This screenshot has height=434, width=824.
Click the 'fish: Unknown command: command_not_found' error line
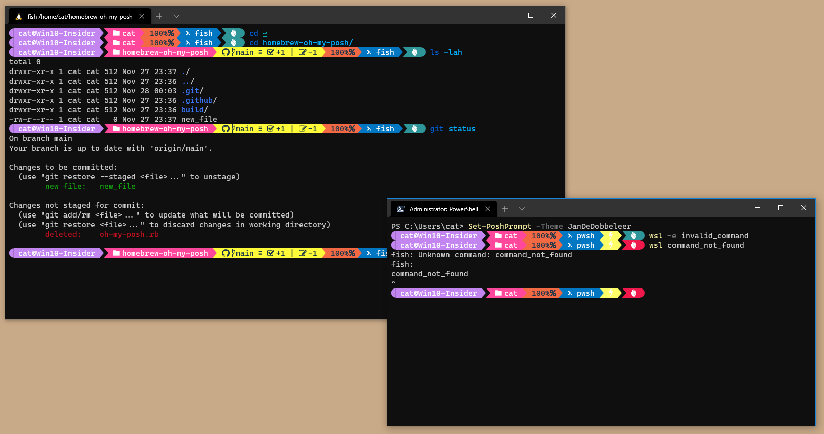coord(482,255)
